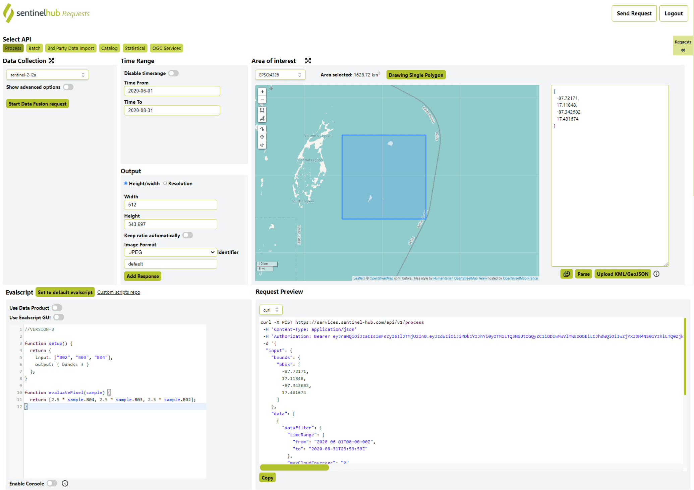The height and width of the screenshot is (490, 694).
Task: Activate the drag layer move tool
Action: 262,137
